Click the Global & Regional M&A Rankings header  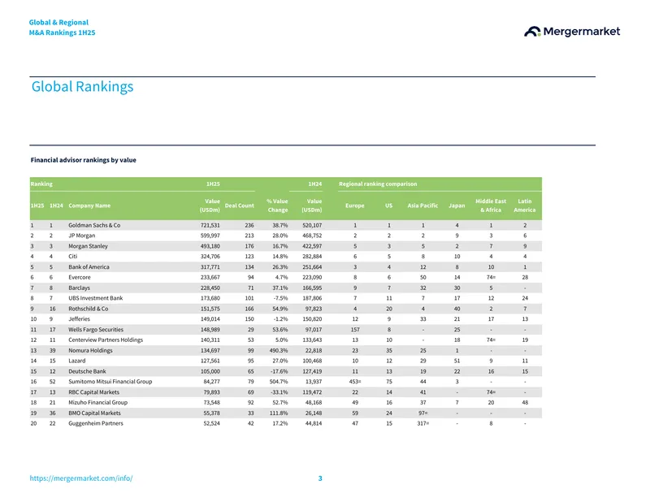[x=63, y=28]
